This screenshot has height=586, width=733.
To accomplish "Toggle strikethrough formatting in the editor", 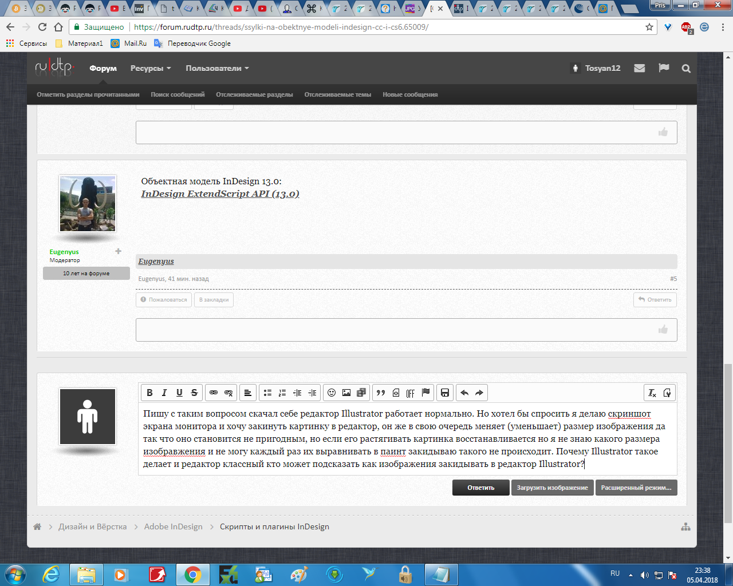I will tap(194, 393).
